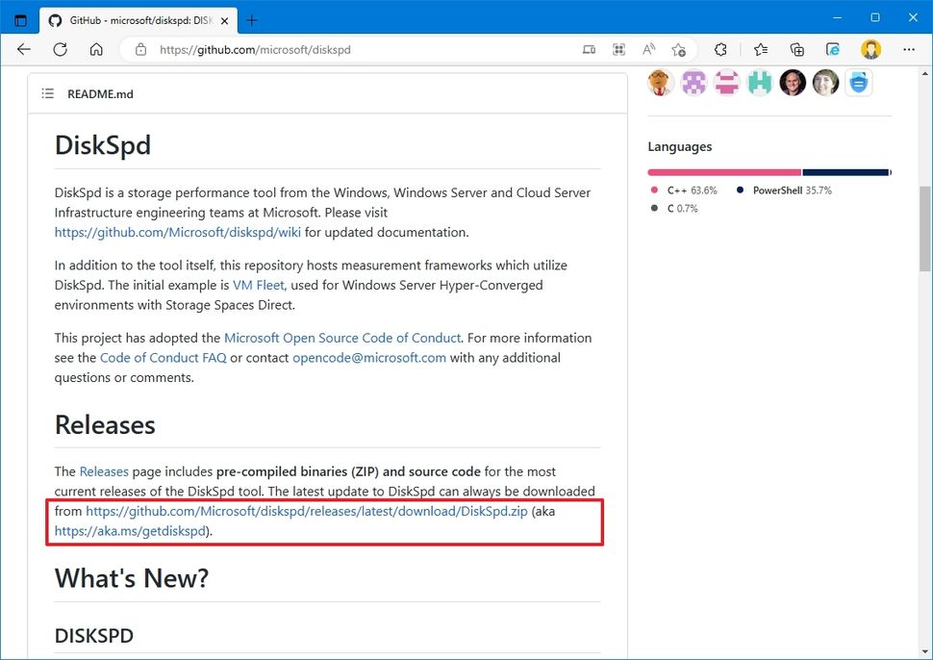Click the aka.ms/getdiskspd shortened link
The image size is (933, 660).
pyautogui.click(x=129, y=530)
